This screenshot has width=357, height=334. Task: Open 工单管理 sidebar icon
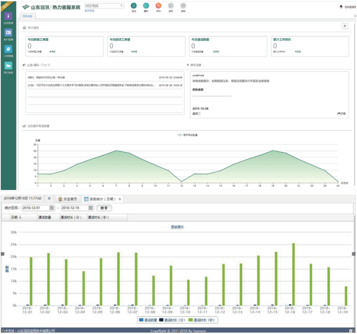click(x=8, y=49)
